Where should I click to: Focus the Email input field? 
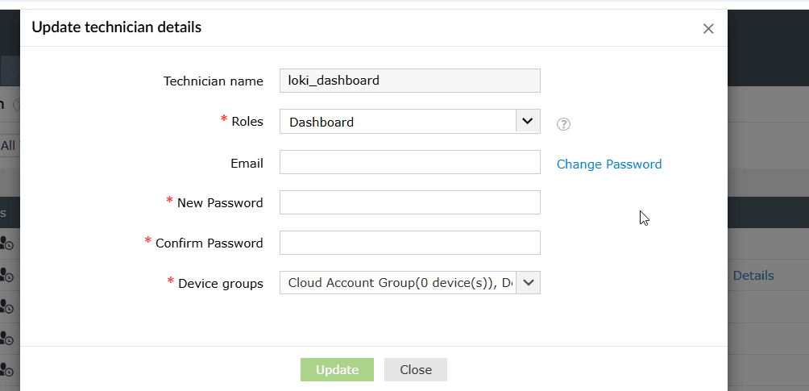click(x=409, y=162)
